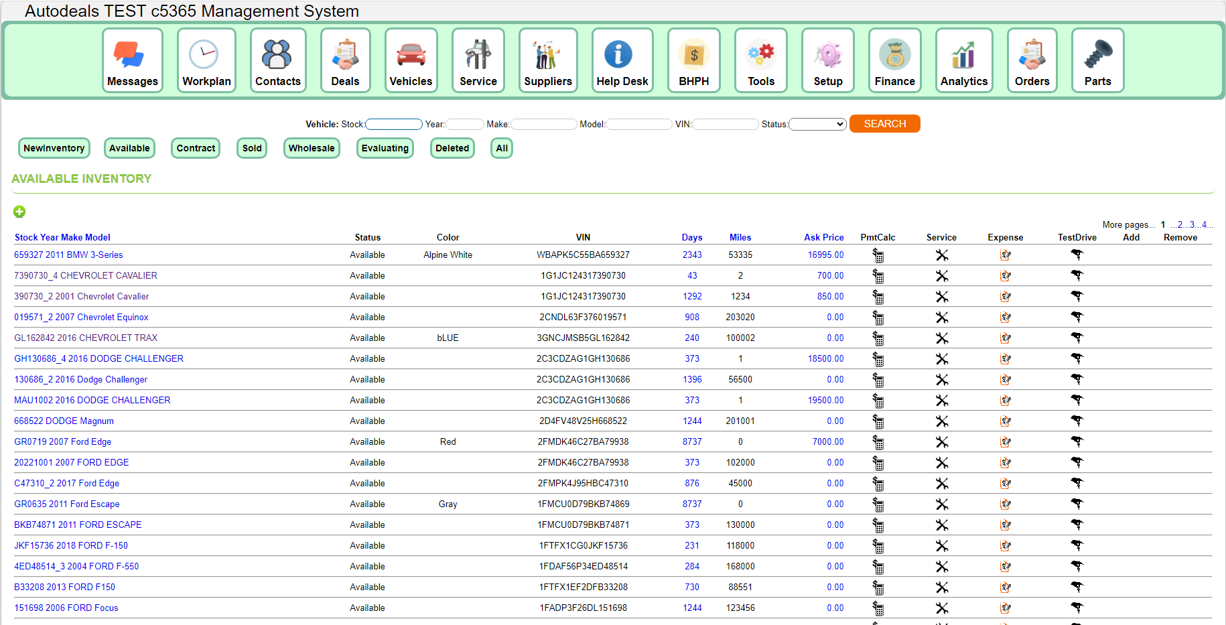The width and height of the screenshot is (1226, 625).
Task: Click the green plus icon to add inventory
Action: (19, 212)
